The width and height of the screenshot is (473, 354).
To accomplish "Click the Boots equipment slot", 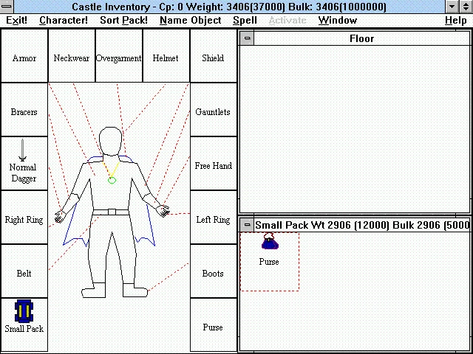I will pos(213,271).
